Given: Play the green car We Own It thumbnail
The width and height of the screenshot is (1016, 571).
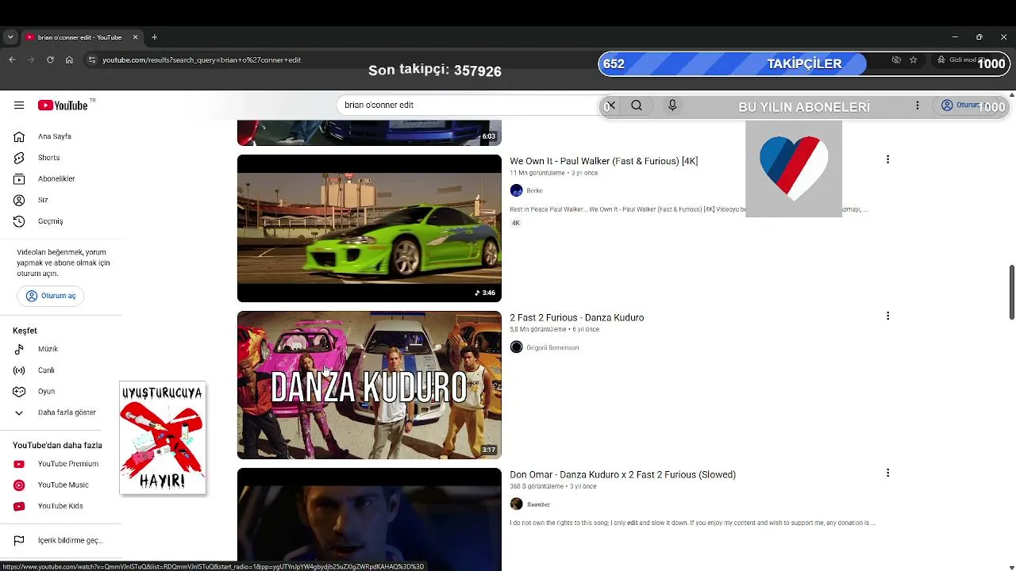Looking at the screenshot, I should [369, 228].
